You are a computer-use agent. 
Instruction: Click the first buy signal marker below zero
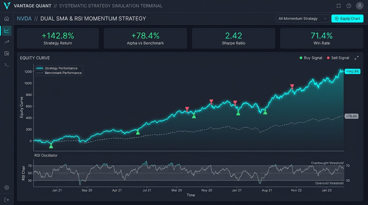51,146
